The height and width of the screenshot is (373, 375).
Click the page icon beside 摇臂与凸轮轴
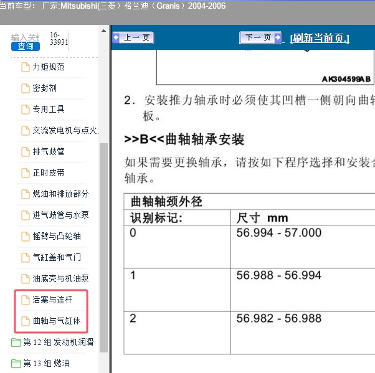(26, 236)
